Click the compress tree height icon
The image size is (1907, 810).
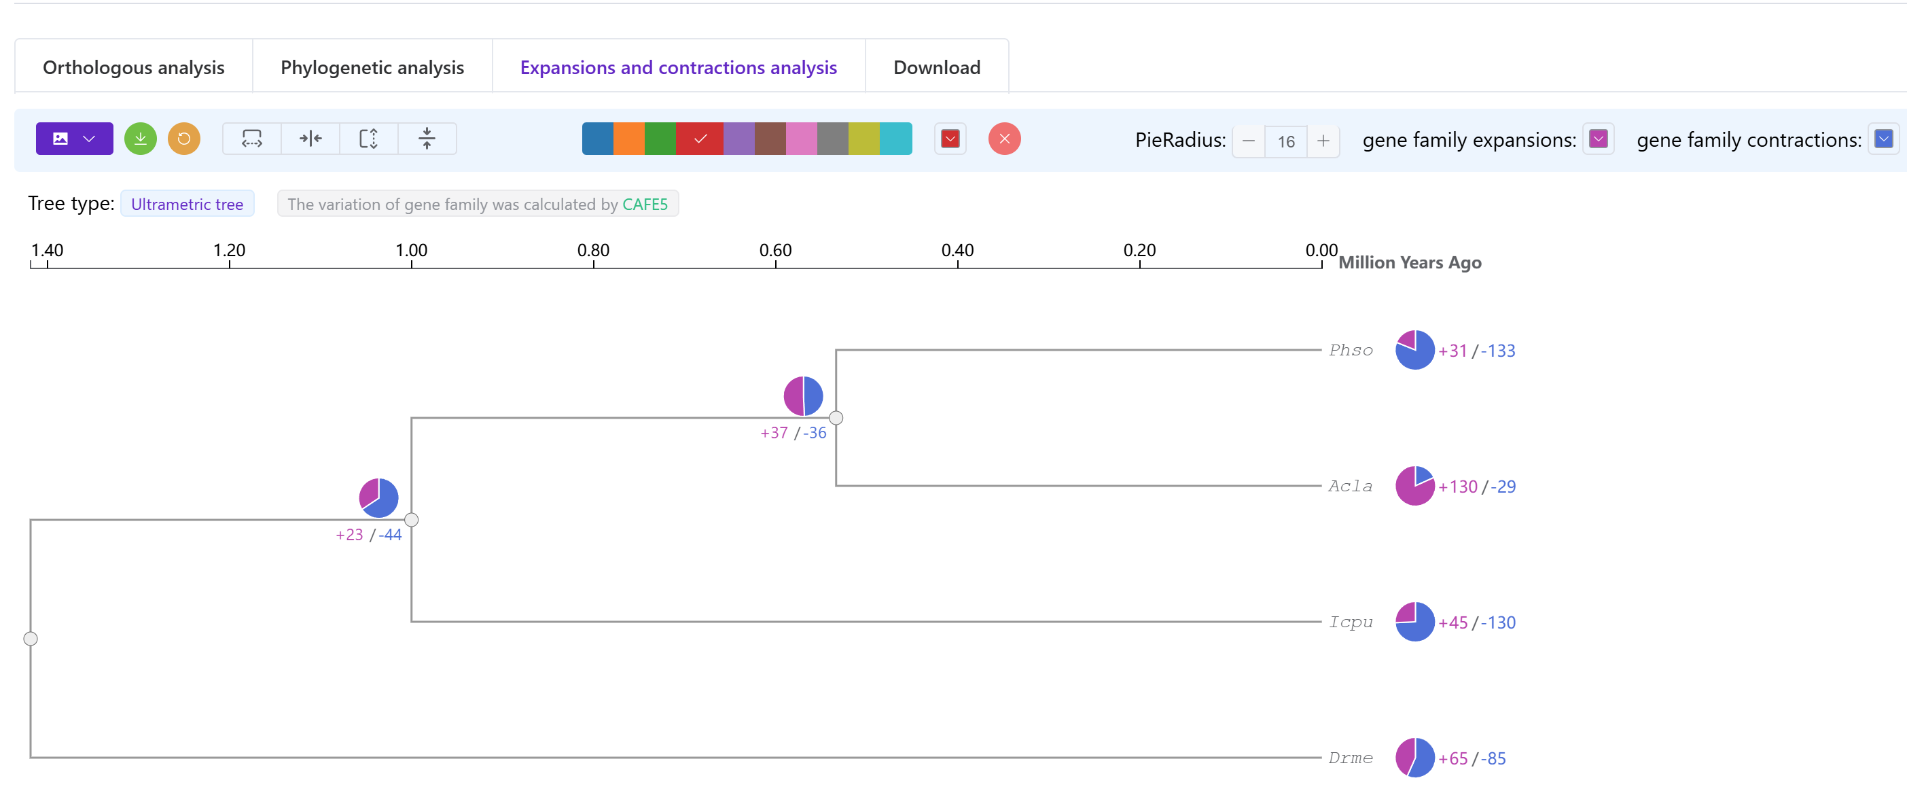427,139
